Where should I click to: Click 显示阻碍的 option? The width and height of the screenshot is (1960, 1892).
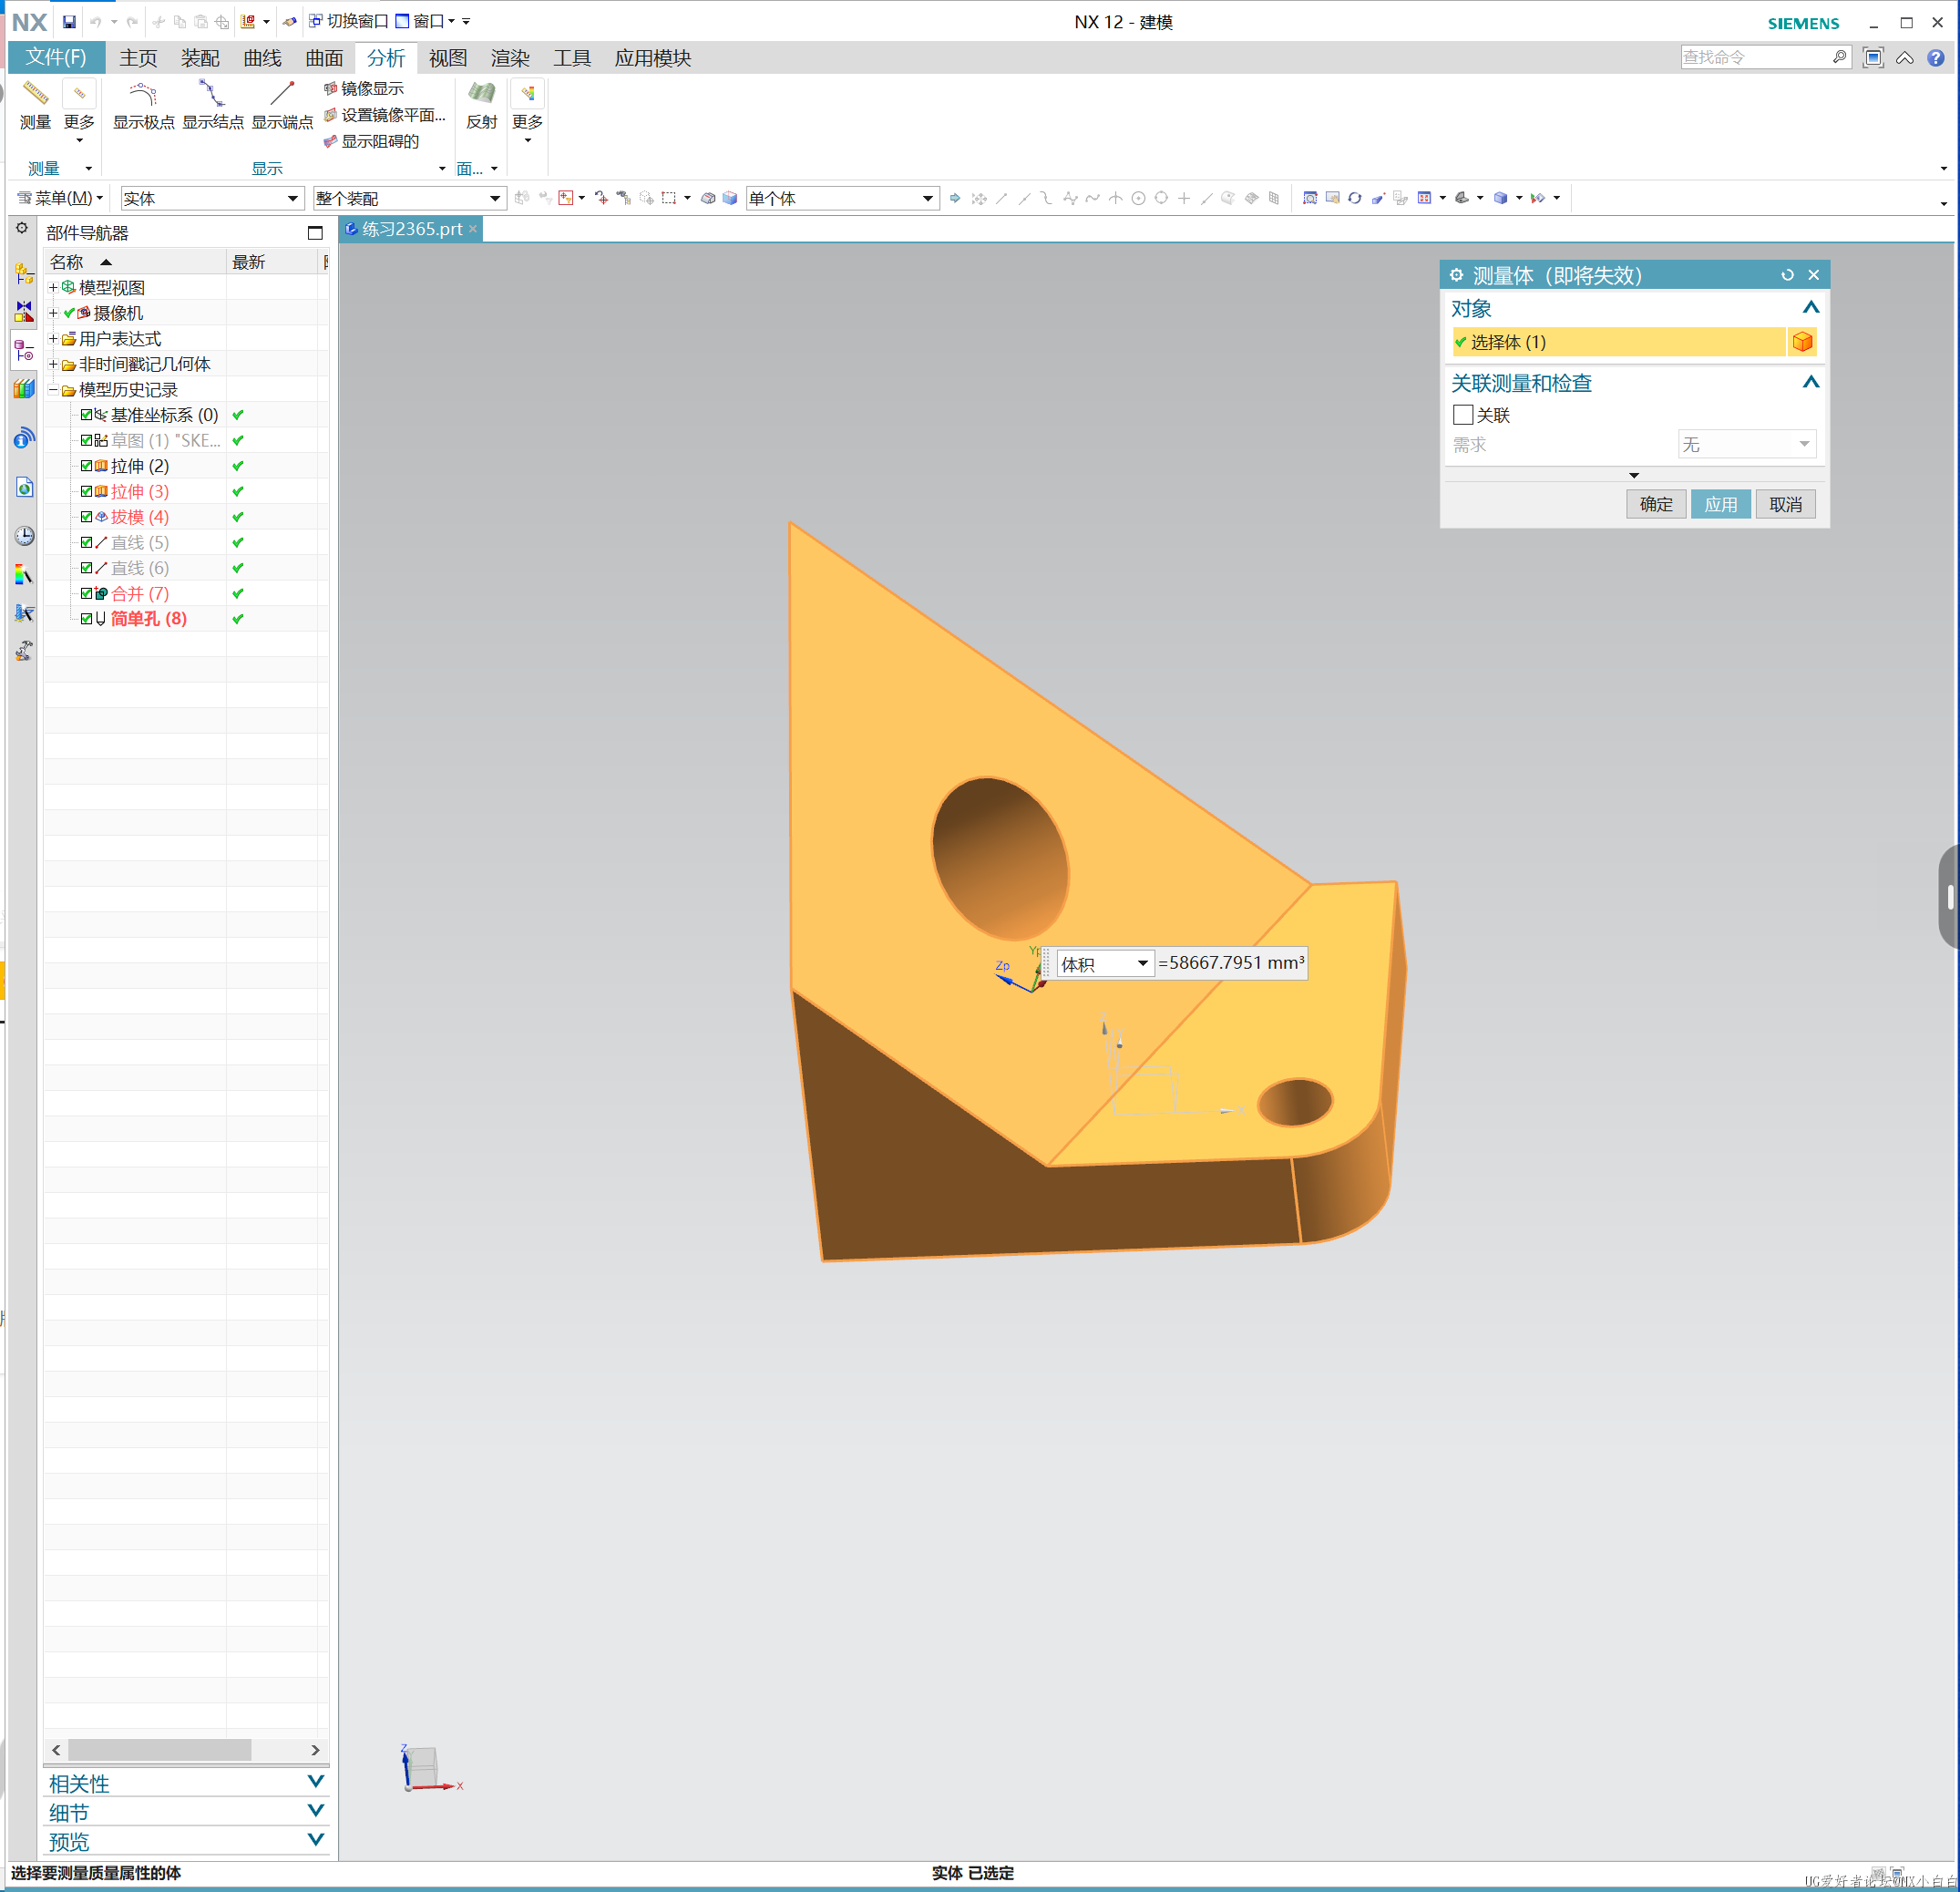372,141
